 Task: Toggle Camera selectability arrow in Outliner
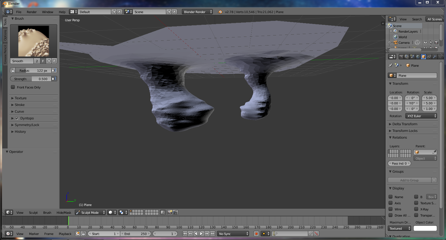tap(431, 42)
